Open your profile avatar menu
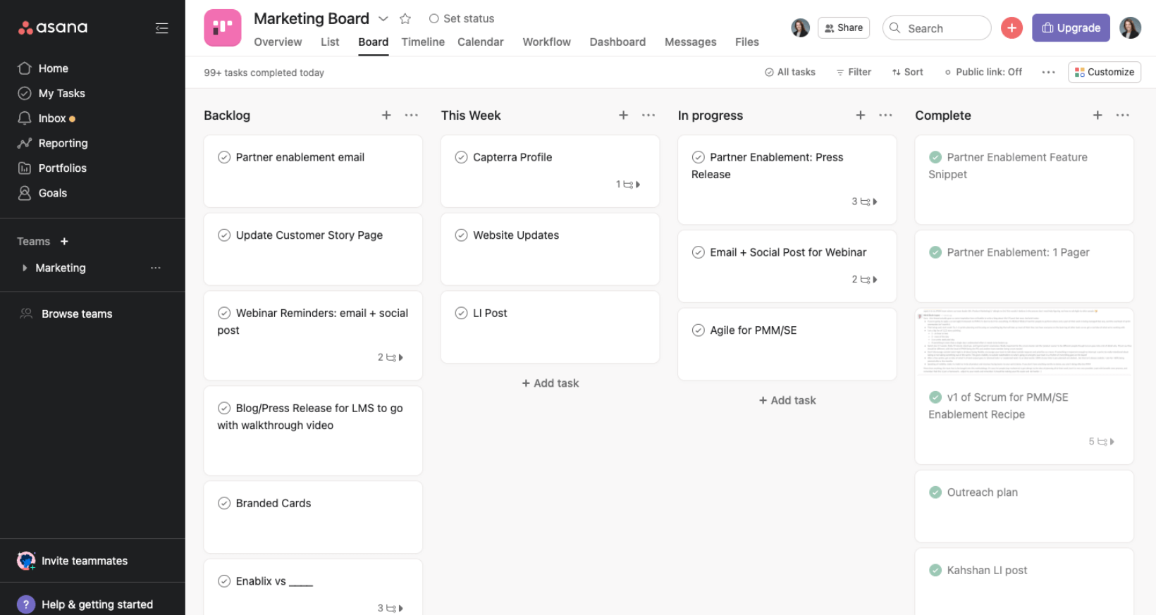The width and height of the screenshot is (1156, 615). [x=1130, y=27]
